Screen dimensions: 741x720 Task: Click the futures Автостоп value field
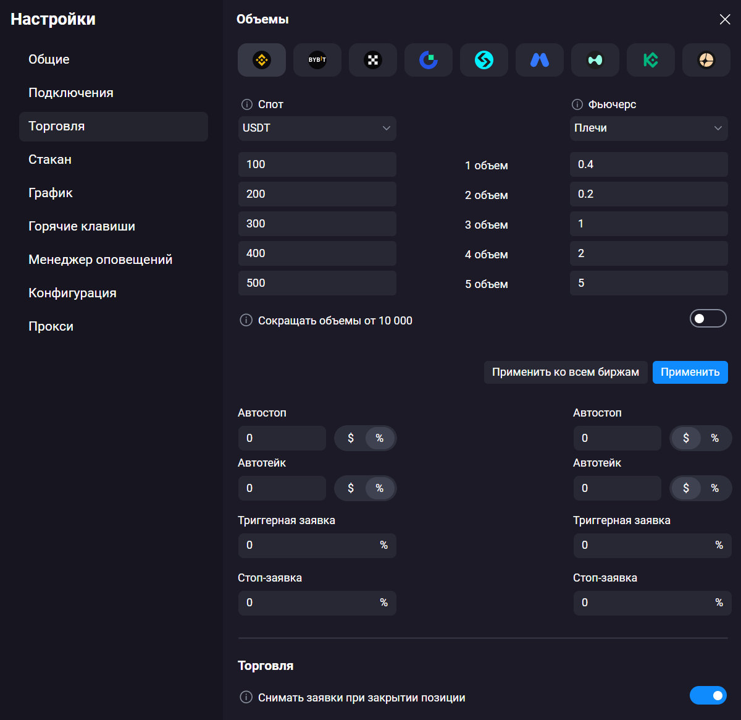pyautogui.click(x=617, y=438)
